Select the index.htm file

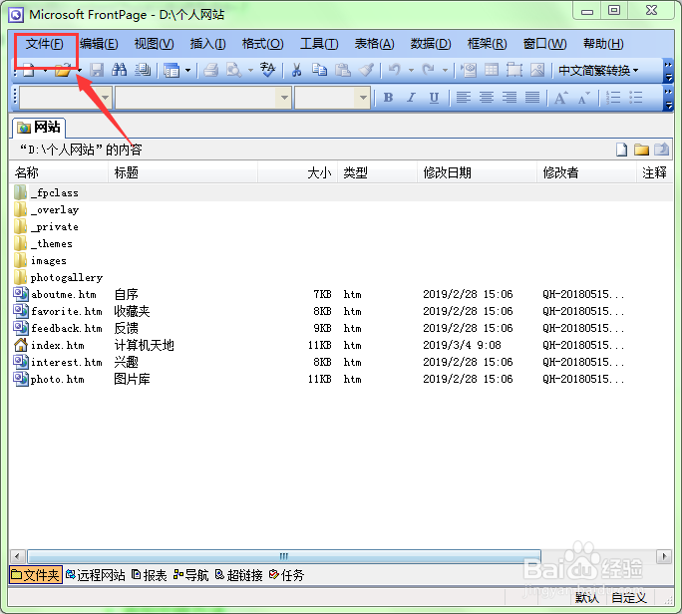pyautogui.click(x=58, y=345)
